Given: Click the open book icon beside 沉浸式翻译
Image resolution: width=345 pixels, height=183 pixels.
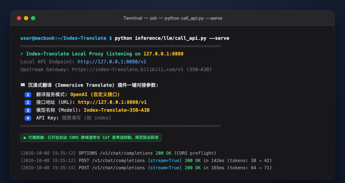Looking at the screenshot, I should pyautogui.click(x=23, y=85).
